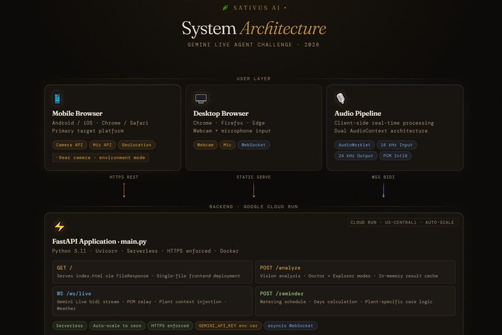Click the HTTPS enforced tag
The image size is (502, 335).
click(170, 326)
